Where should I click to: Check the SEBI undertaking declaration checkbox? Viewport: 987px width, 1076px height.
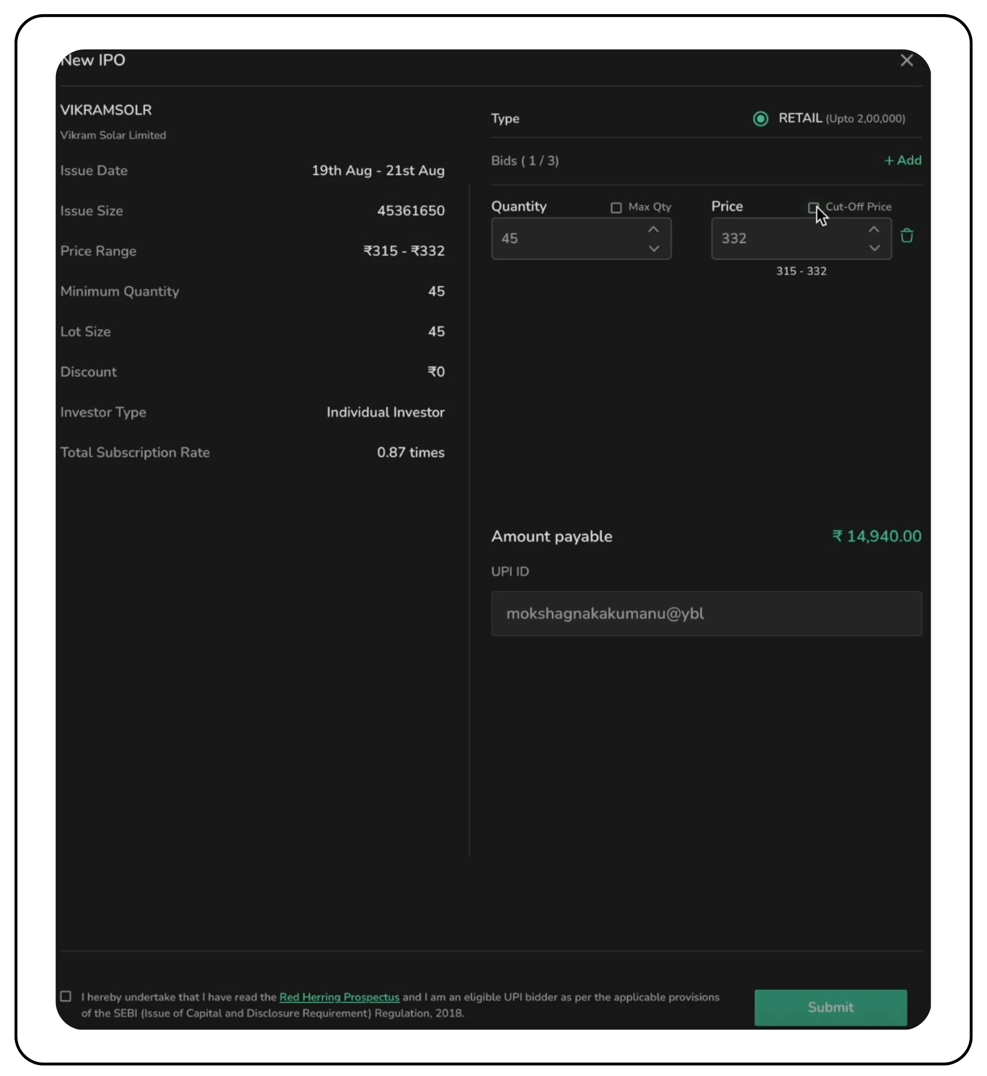click(x=66, y=997)
